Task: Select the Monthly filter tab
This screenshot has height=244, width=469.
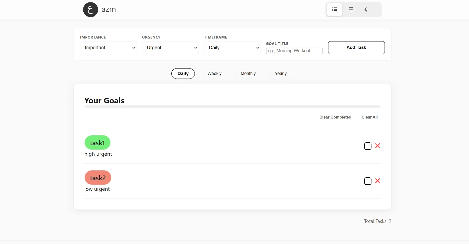Action: [248, 74]
